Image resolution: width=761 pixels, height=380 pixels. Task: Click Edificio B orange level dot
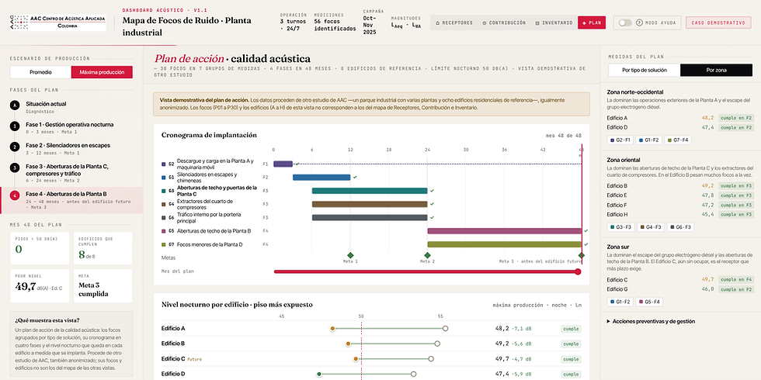tap(348, 344)
